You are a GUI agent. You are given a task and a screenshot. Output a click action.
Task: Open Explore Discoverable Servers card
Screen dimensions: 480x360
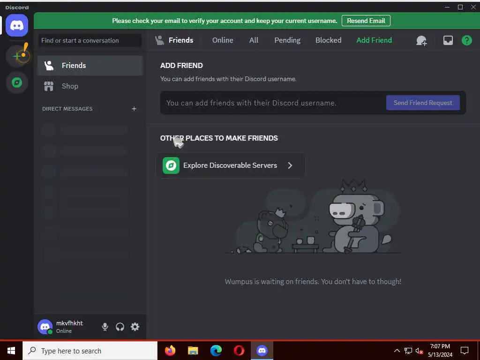(x=231, y=165)
